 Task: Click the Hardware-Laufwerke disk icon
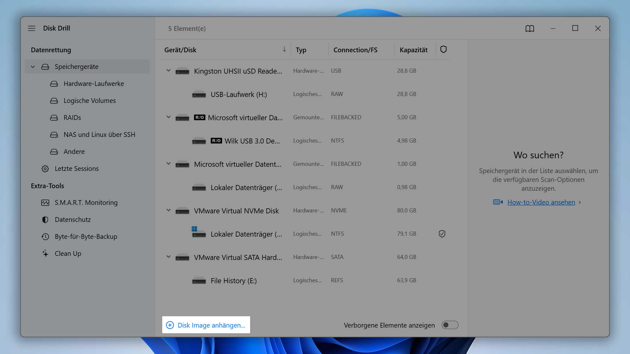pos(54,84)
